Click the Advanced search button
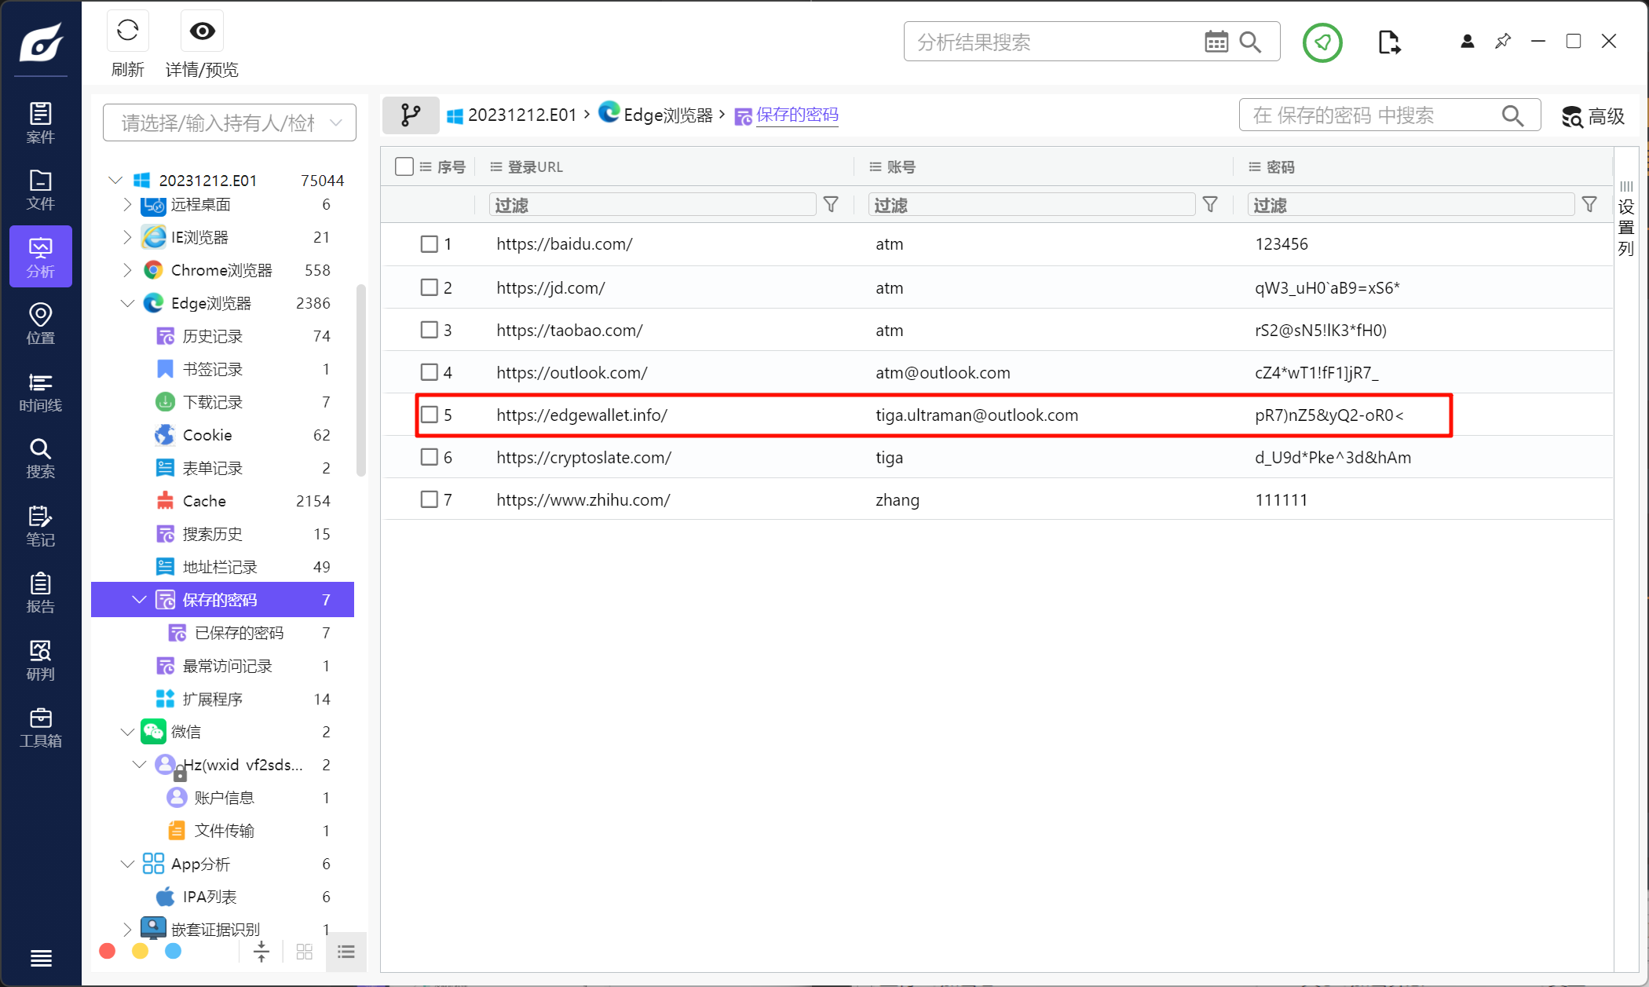The width and height of the screenshot is (1649, 987). 1592,116
